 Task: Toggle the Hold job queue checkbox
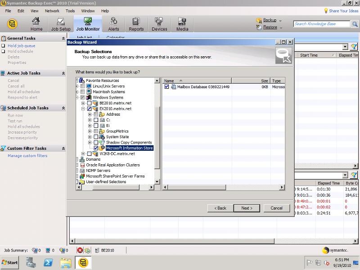click(x=3, y=46)
